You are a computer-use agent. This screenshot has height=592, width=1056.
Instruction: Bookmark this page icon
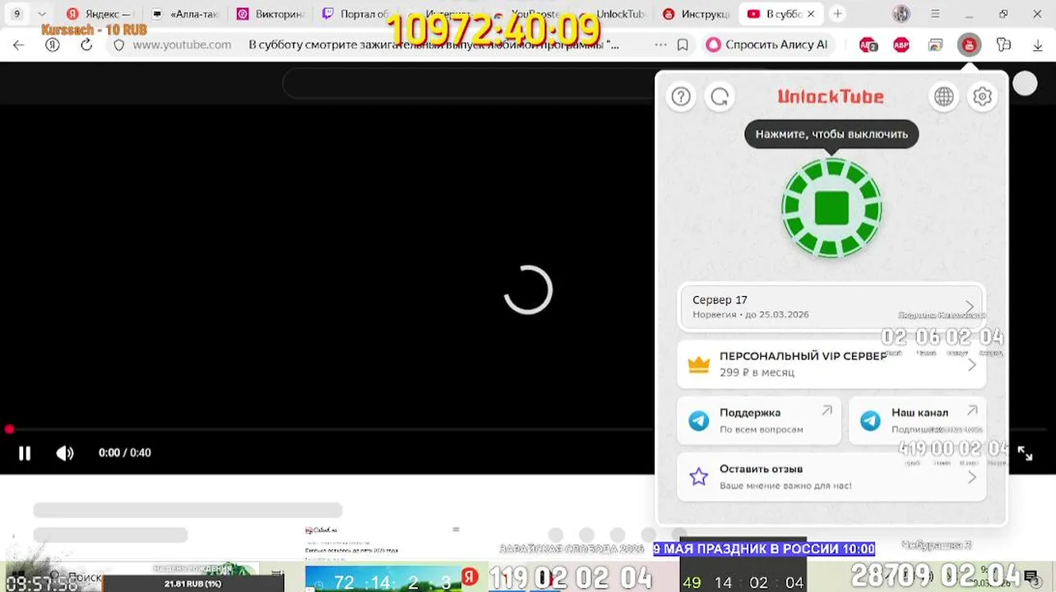pos(683,45)
